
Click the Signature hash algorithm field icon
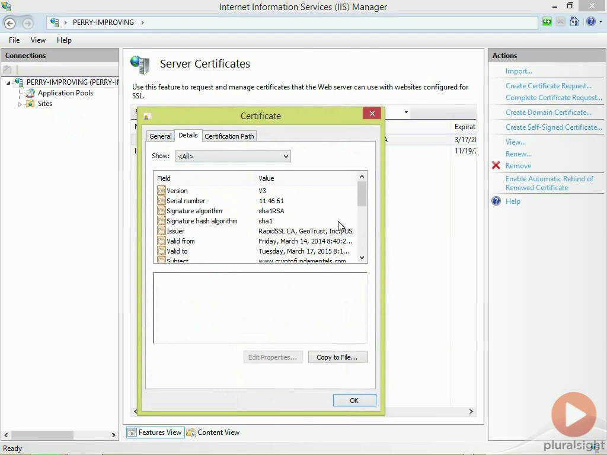click(161, 221)
